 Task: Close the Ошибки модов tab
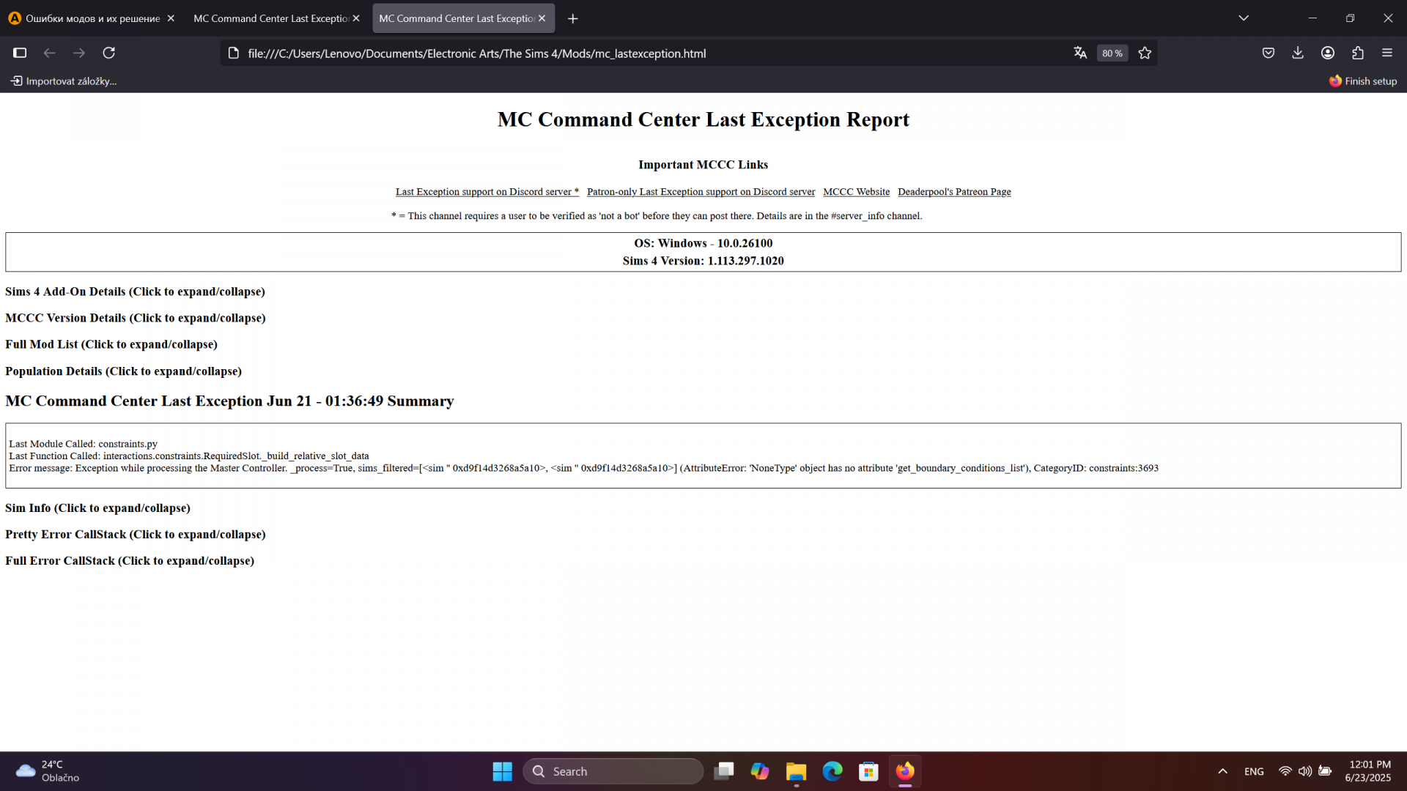171,18
